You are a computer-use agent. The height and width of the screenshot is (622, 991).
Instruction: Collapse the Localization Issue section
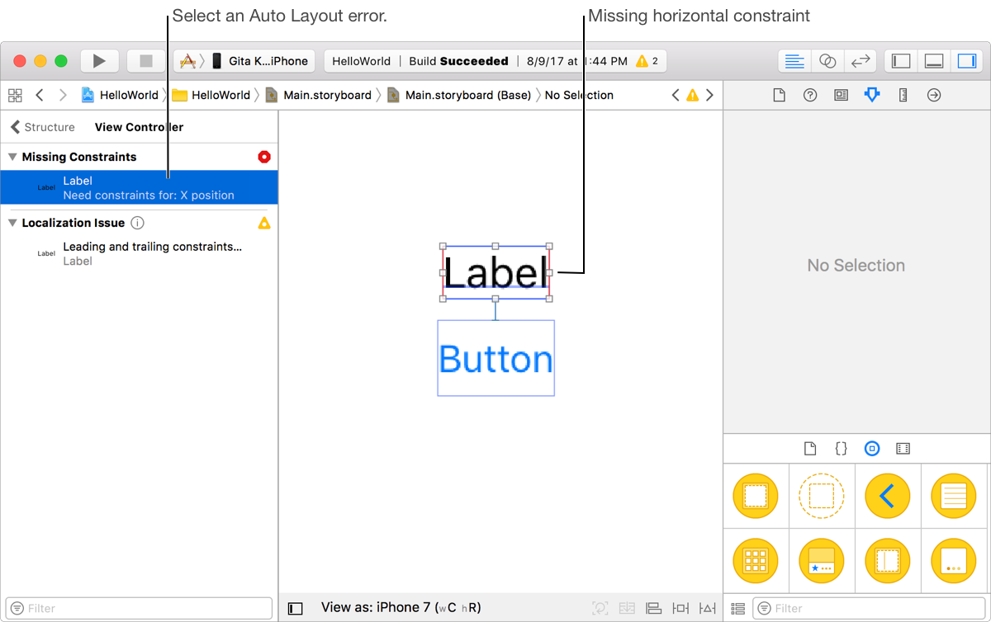pyautogui.click(x=12, y=223)
